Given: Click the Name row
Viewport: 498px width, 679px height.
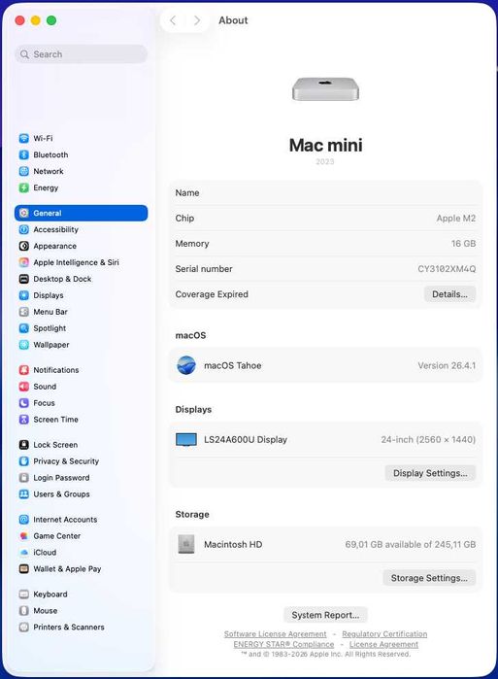Looking at the screenshot, I should click(x=325, y=192).
